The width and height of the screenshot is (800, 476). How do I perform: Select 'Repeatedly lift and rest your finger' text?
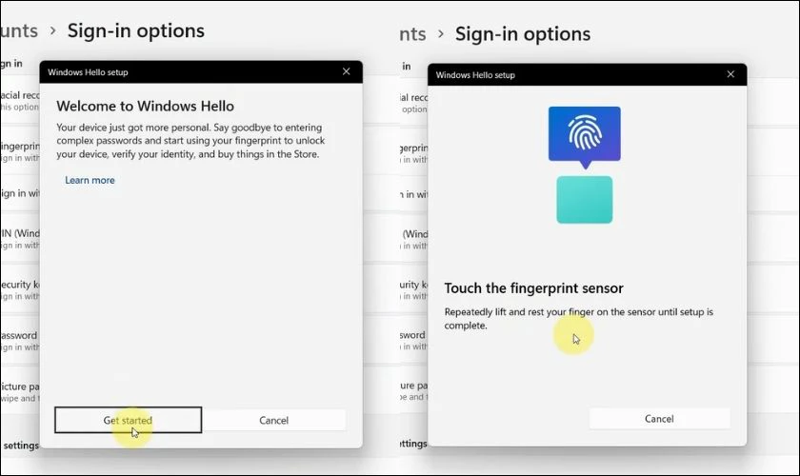pyautogui.click(x=579, y=318)
